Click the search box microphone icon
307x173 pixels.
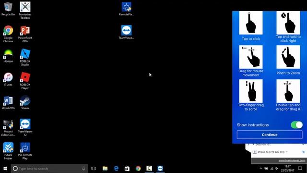[x=83, y=169]
